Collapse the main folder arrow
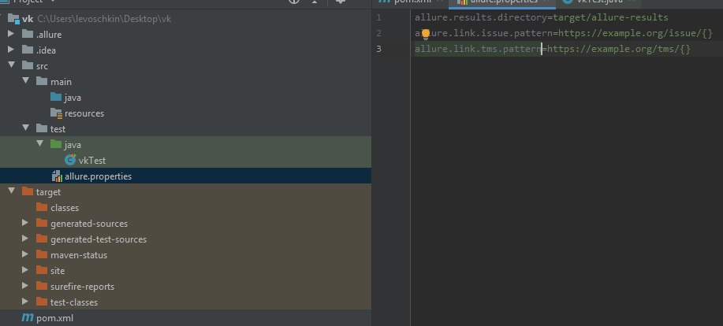 [x=26, y=81]
